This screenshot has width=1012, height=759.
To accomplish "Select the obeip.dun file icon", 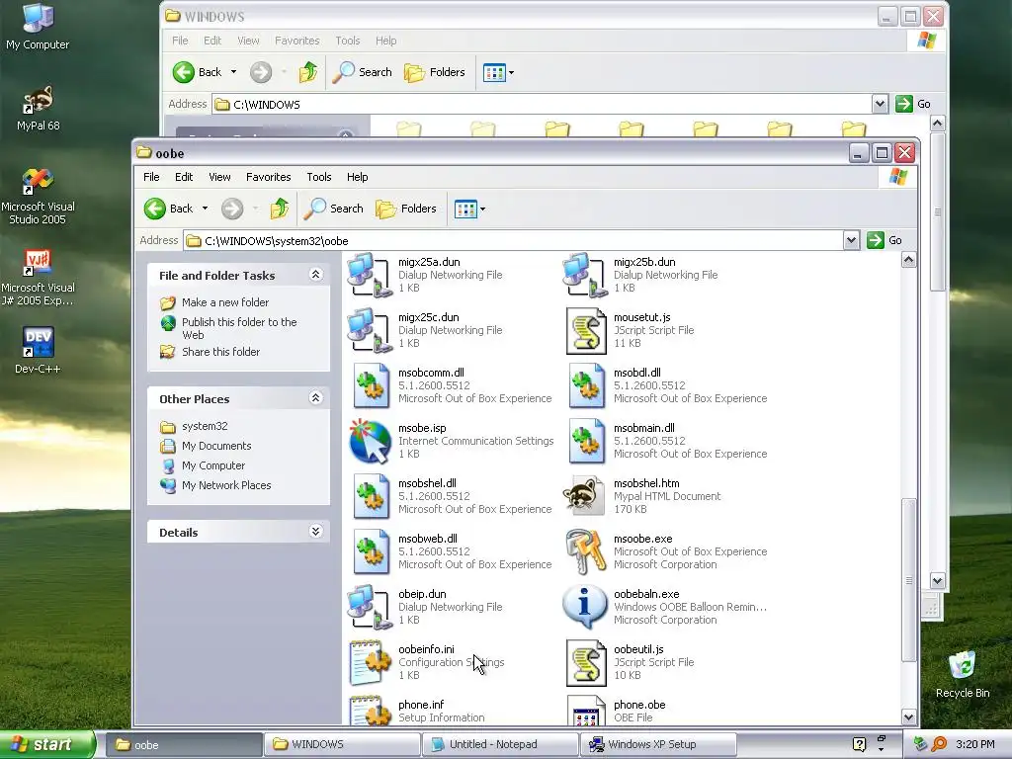I will click(370, 608).
